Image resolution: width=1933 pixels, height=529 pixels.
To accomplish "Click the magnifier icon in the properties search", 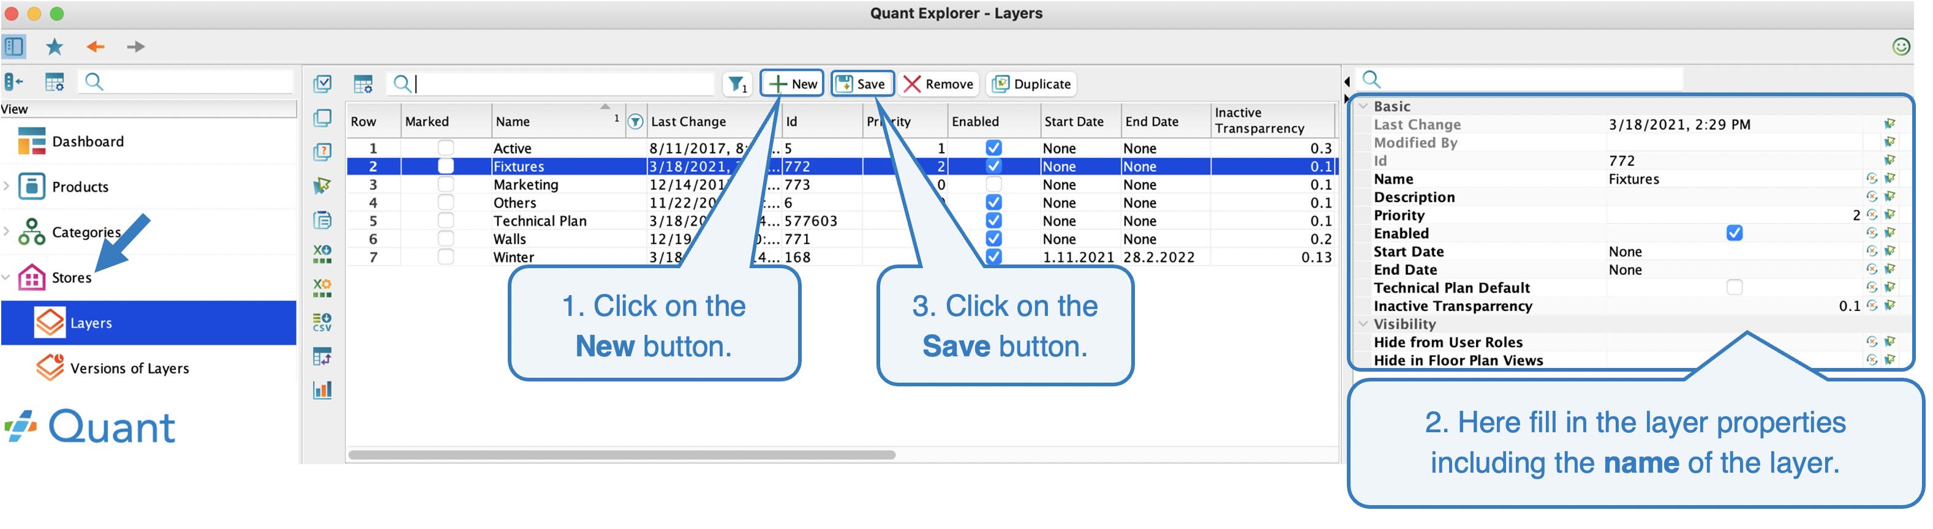I will 1372,79.
